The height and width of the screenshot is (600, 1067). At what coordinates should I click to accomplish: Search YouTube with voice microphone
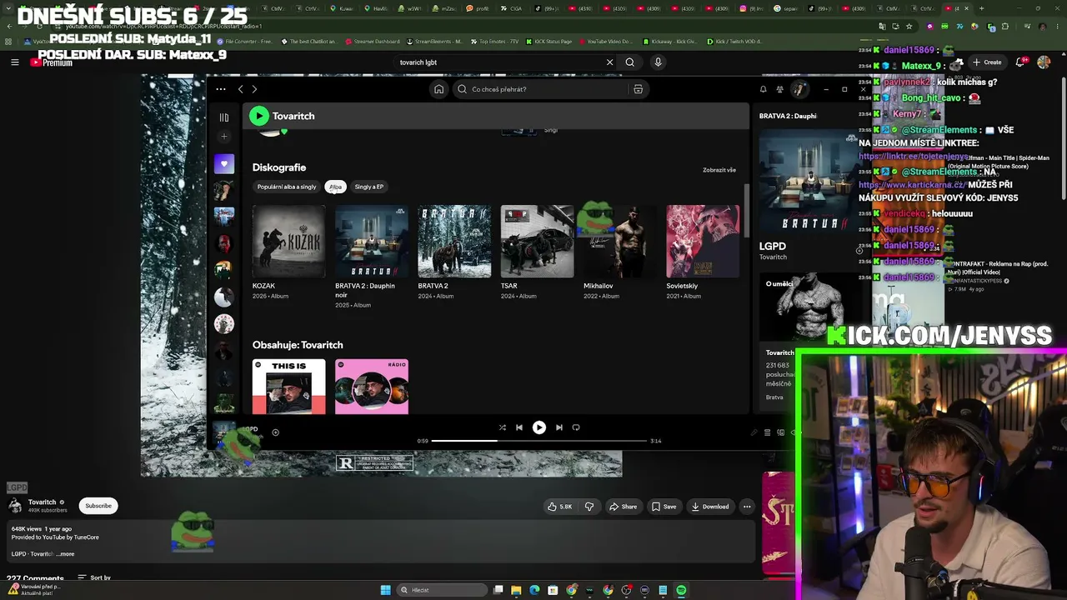point(658,62)
